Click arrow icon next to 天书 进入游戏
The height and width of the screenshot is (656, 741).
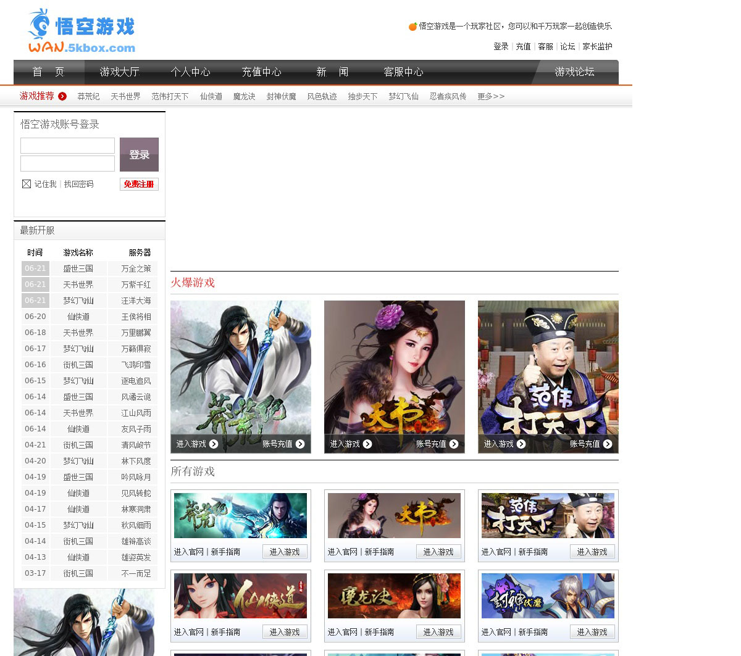[x=367, y=444]
